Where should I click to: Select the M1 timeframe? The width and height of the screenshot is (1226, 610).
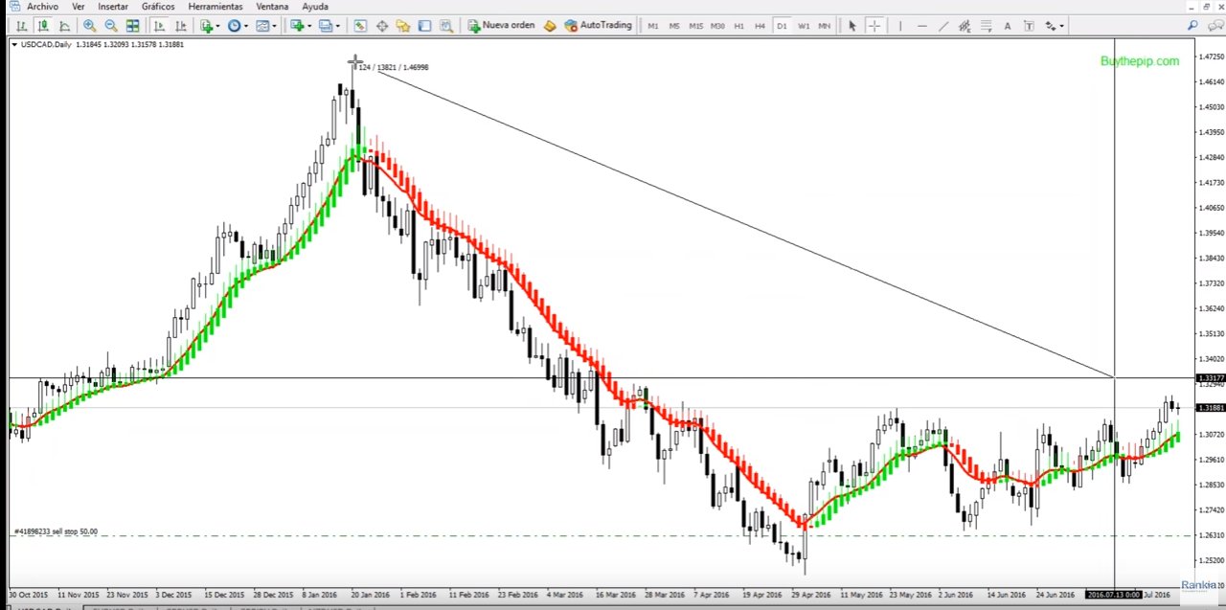pyautogui.click(x=653, y=26)
